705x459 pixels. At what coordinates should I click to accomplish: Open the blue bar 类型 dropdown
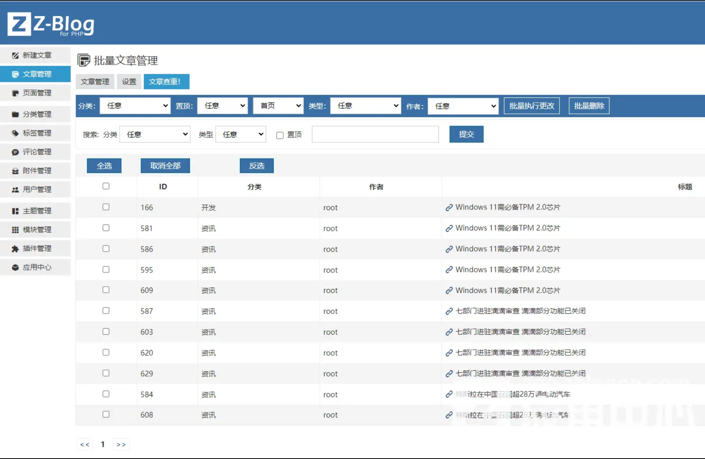366,106
